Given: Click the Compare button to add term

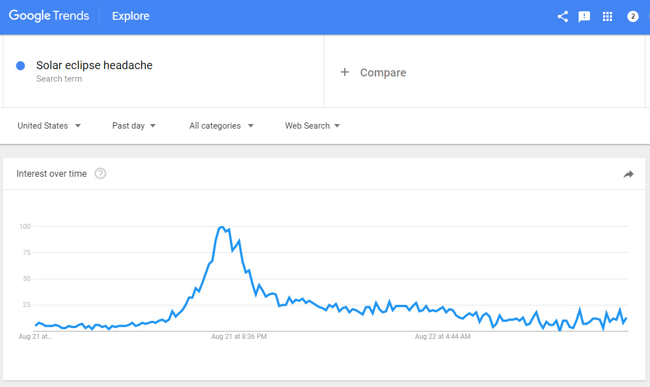Looking at the screenshot, I should click(x=373, y=73).
